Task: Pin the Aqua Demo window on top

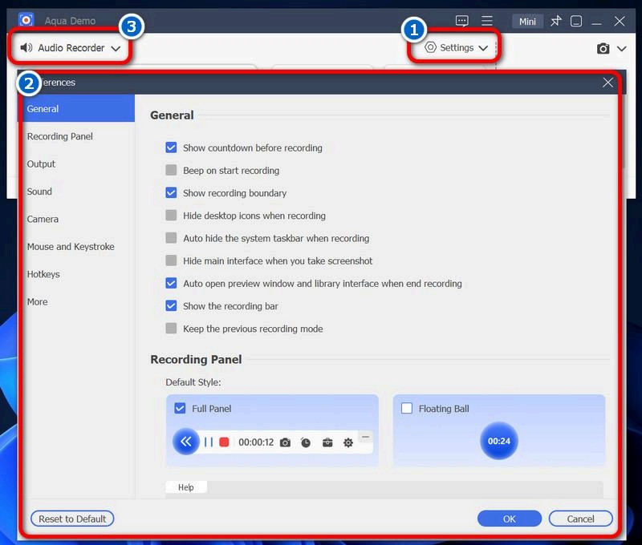Action: click(555, 21)
